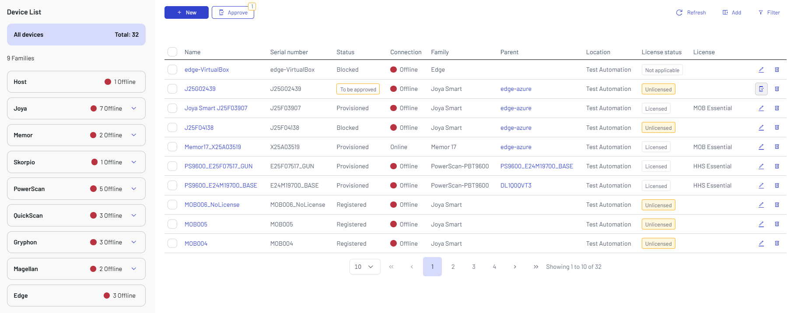The height and width of the screenshot is (313, 787).
Task: Expand the Magellan family chevron
Action: pos(134,269)
